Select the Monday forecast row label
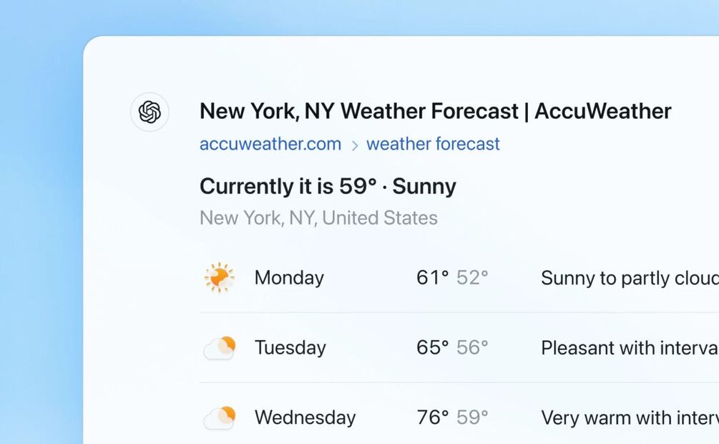 click(289, 277)
